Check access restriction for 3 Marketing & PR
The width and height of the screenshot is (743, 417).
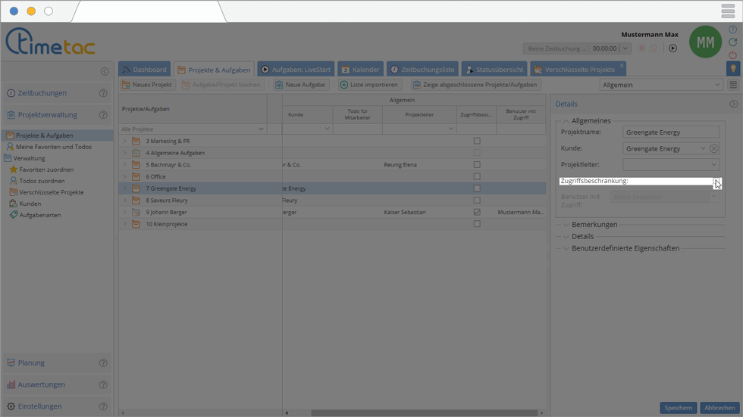(x=477, y=141)
